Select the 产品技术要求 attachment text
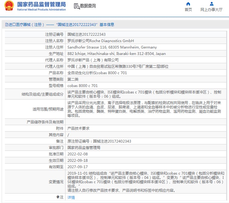 click(x=78, y=129)
